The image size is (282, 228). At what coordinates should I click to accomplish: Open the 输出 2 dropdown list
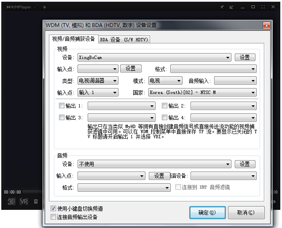tap(223, 106)
